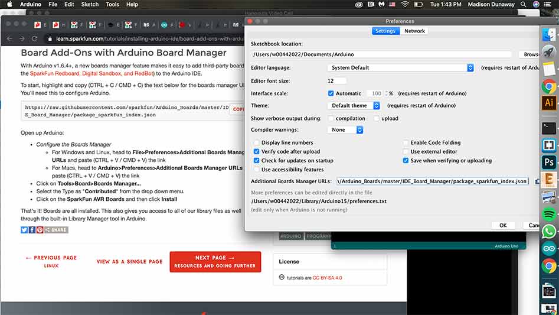Click OK in Preferences dialog
Image resolution: width=559 pixels, height=315 pixels.
(503, 225)
